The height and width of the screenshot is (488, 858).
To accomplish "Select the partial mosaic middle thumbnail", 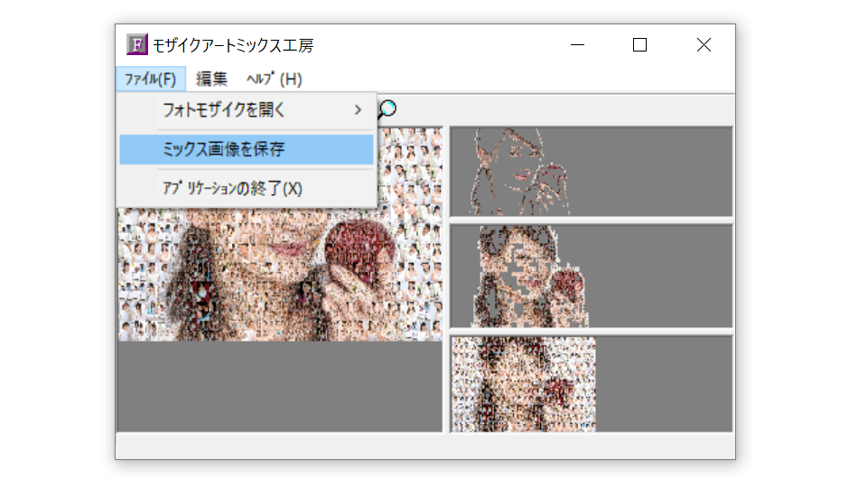I will point(591,276).
